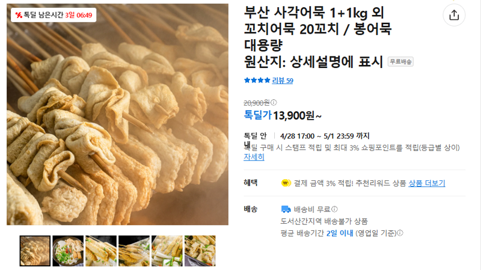Click the blue star rating icons
The image size is (481, 270).
257,81
